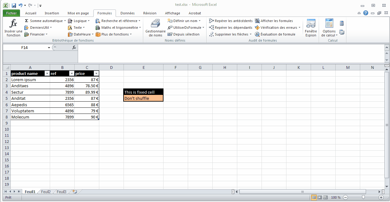390x202 pixels.
Task: Open Options de calcul menu
Action: [x=329, y=28]
